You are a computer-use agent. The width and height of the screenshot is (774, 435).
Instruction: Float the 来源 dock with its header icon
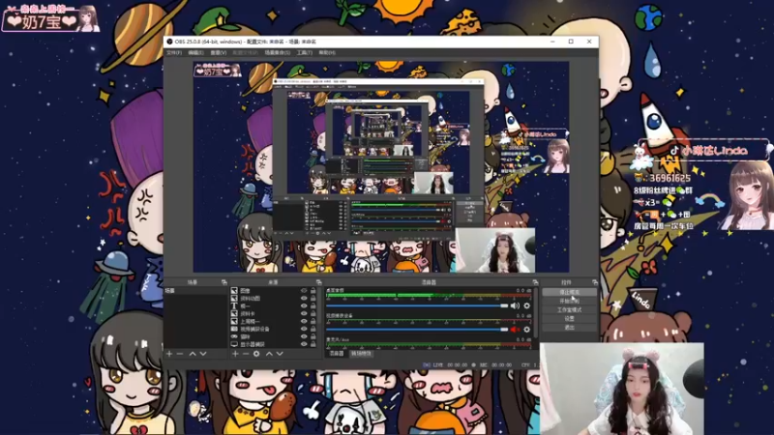coord(318,282)
